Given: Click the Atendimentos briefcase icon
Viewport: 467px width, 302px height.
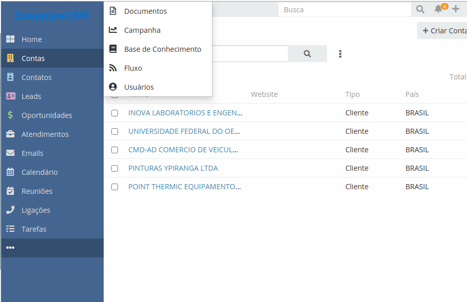Looking at the screenshot, I should pos(10,134).
